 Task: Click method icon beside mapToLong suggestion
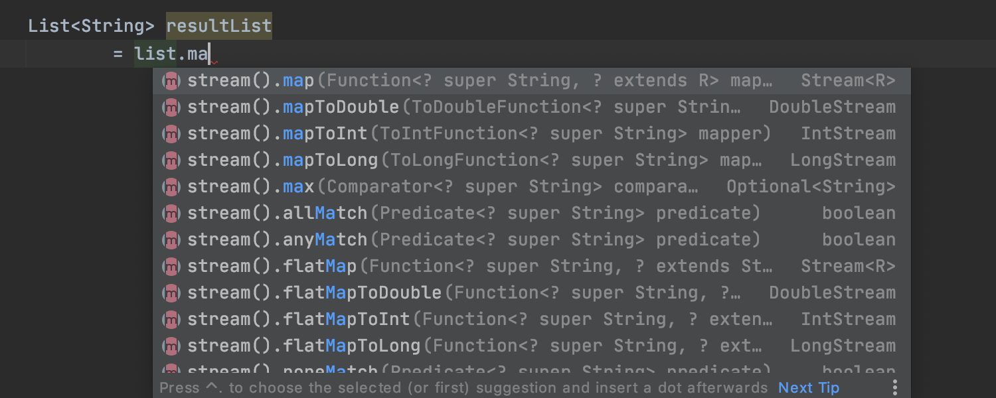(x=171, y=161)
